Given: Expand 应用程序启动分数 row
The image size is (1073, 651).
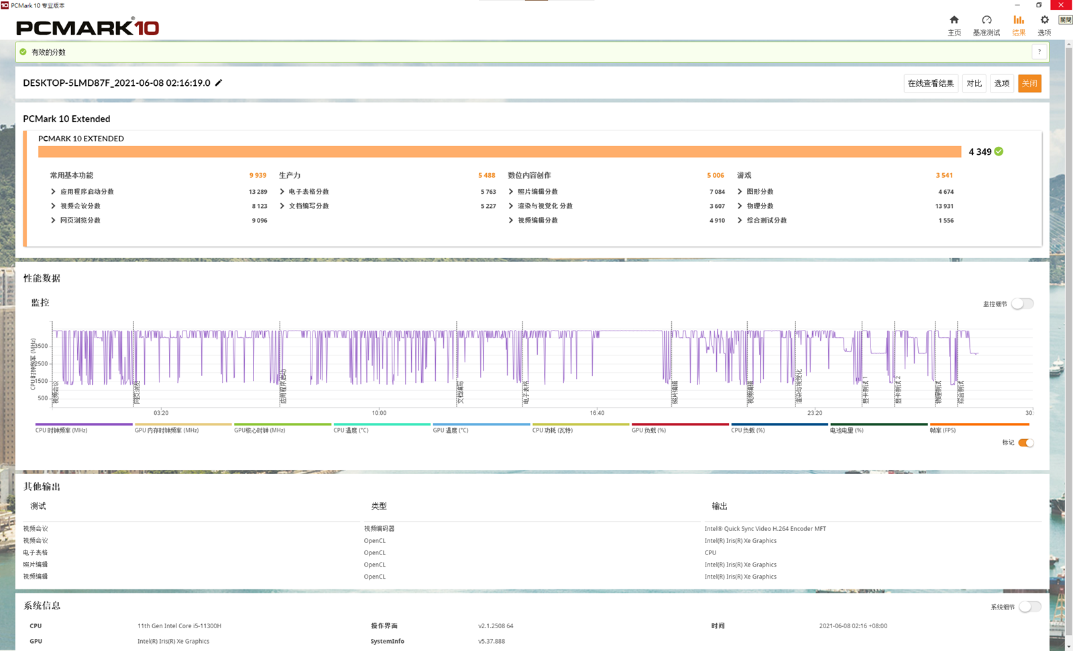Looking at the screenshot, I should 53,192.
